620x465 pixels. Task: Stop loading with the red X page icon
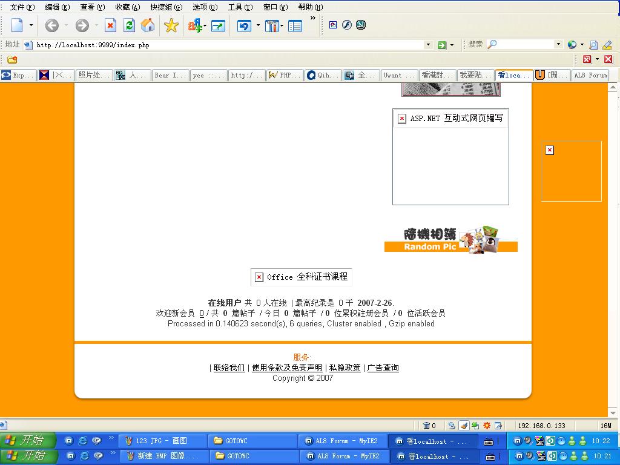coord(110,25)
